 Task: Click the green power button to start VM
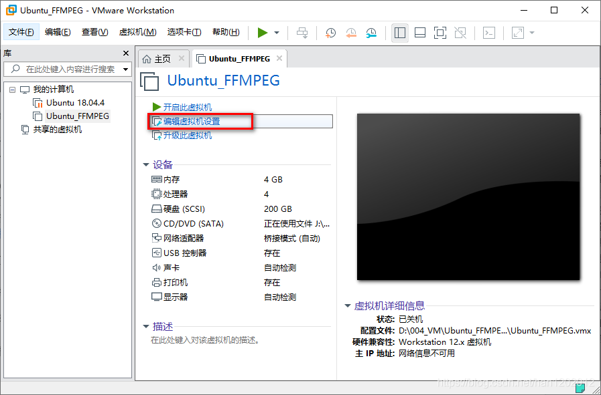pos(262,32)
